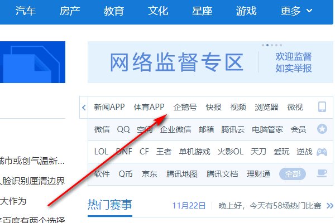Open the 汽车 navigation channel
335x223 pixels.
pos(26,11)
